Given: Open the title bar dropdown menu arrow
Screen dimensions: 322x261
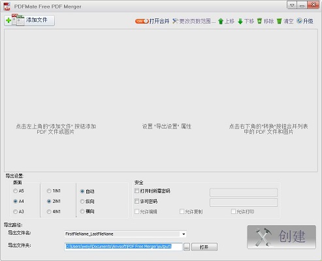Looking at the screenshot, I should [x=292, y=5].
